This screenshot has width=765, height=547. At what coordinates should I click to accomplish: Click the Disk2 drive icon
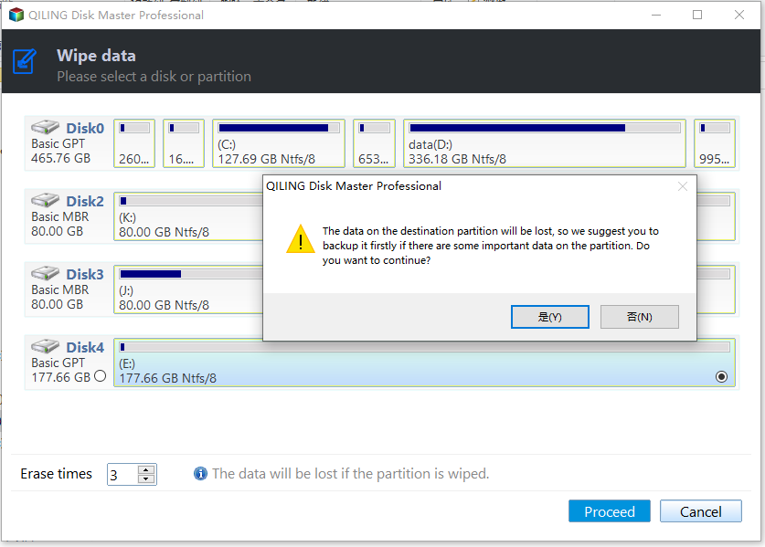45,200
